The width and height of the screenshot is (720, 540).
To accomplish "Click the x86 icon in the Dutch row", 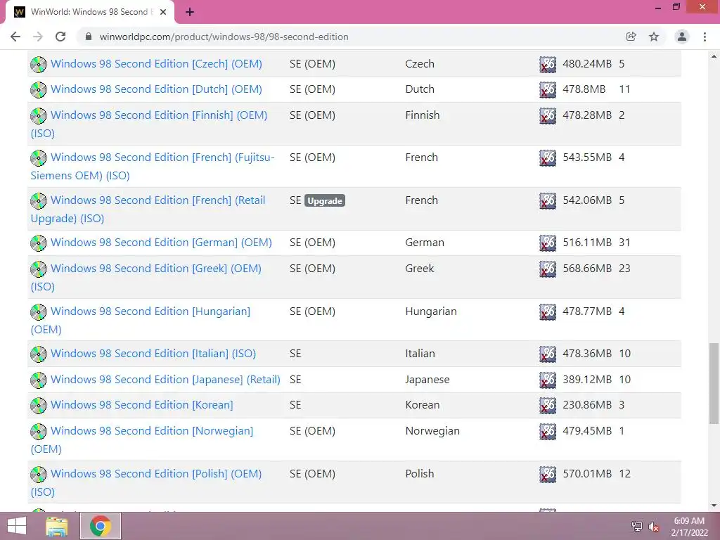I will pyautogui.click(x=547, y=89).
